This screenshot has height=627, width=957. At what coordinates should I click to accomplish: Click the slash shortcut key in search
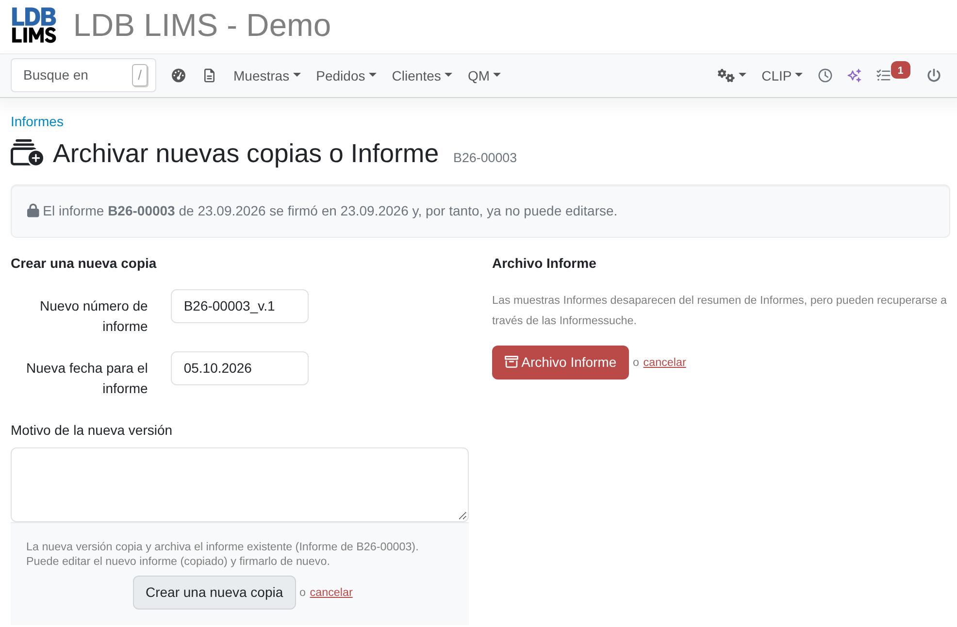click(140, 75)
